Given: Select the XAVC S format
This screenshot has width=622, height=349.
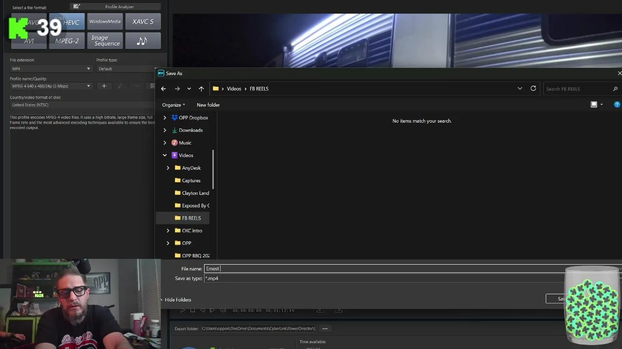Looking at the screenshot, I should point(143,22).
